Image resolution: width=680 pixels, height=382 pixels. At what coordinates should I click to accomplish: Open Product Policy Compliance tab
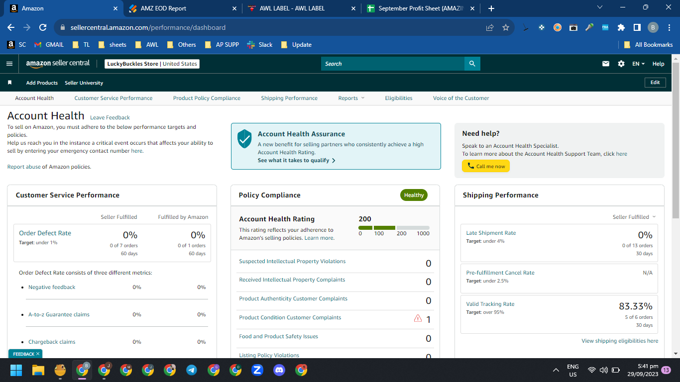tap(207, 98)
